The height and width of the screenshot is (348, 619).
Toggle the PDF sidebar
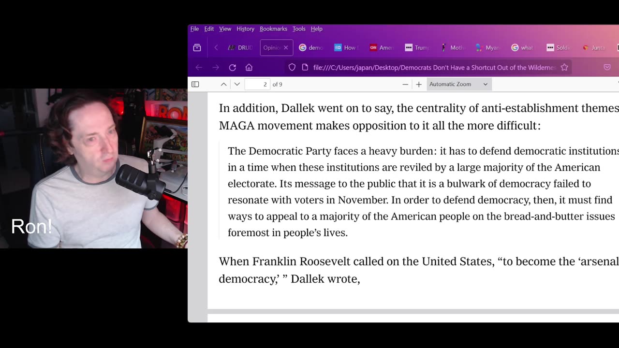(195, 84)
